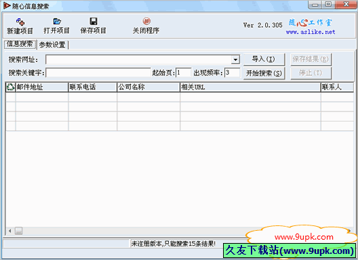Click the 搜索关键字 input field
The height and width of the screenshot is (260, 358).
click(98, 73)
